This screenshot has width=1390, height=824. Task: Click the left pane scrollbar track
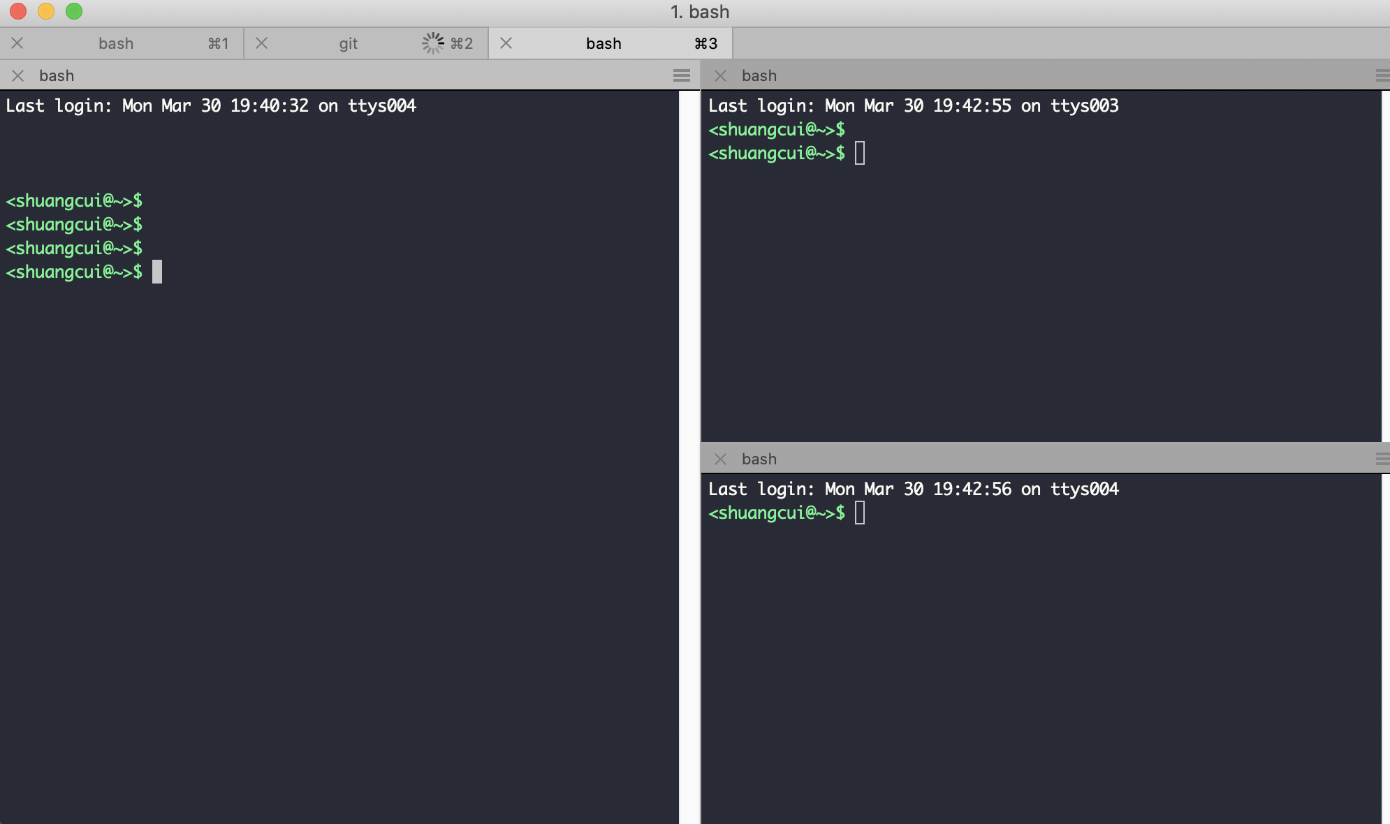click(689, 454)
